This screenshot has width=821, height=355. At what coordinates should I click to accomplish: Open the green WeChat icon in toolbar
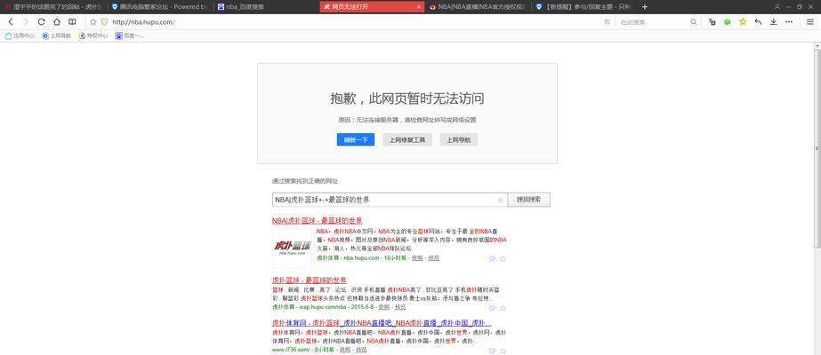point(728,22)
